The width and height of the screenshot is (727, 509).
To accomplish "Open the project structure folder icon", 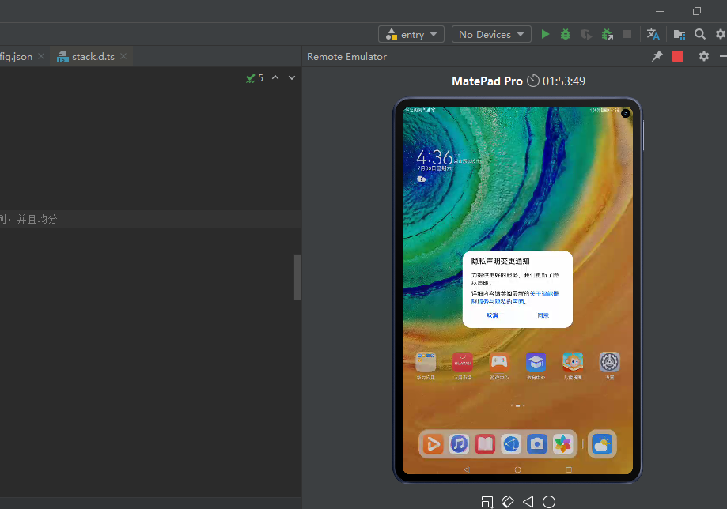I will [x=680, y=34].
